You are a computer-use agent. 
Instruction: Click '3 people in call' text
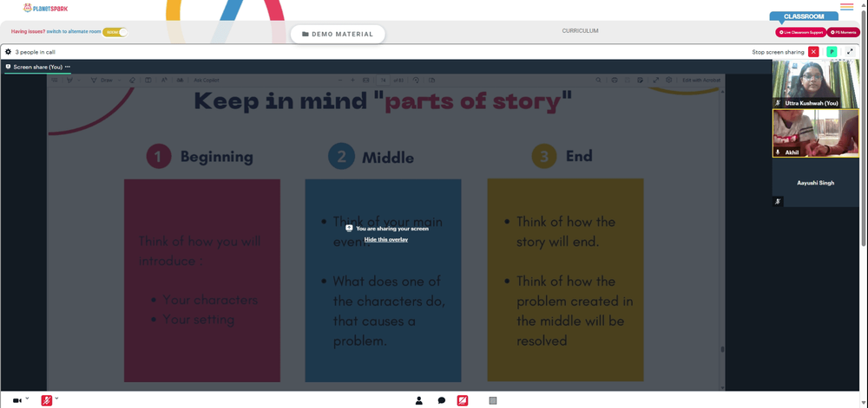pyautogui.click(x=35, y=52)
